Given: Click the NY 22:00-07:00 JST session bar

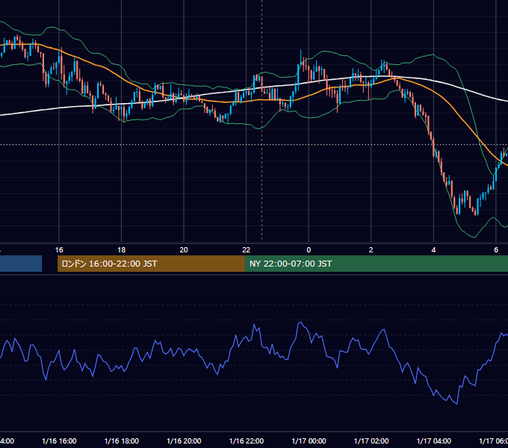Looking at the screenshot, I should pyautogui.click(x=376, y=264).
